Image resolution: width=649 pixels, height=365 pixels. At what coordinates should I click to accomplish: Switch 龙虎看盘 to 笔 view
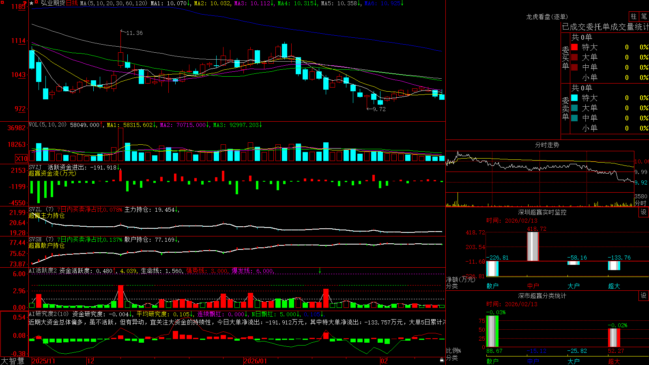(x=644, y=17)
